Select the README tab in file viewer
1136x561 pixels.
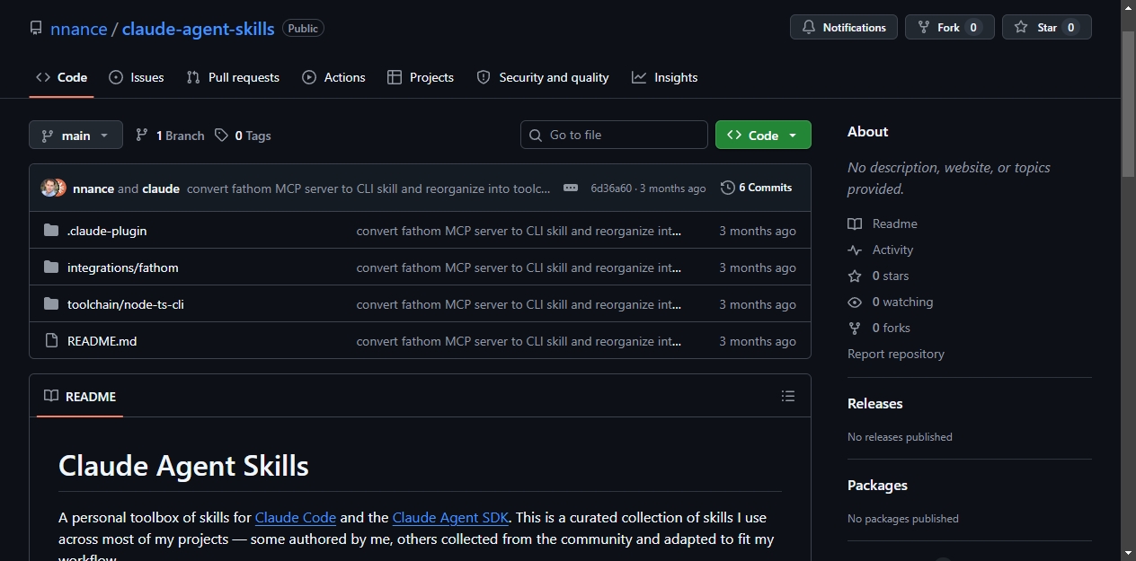80,396
